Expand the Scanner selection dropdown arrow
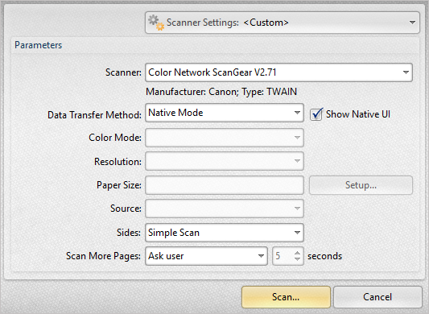429x314 pixels. pyautogui.click(x=406, y=72)
